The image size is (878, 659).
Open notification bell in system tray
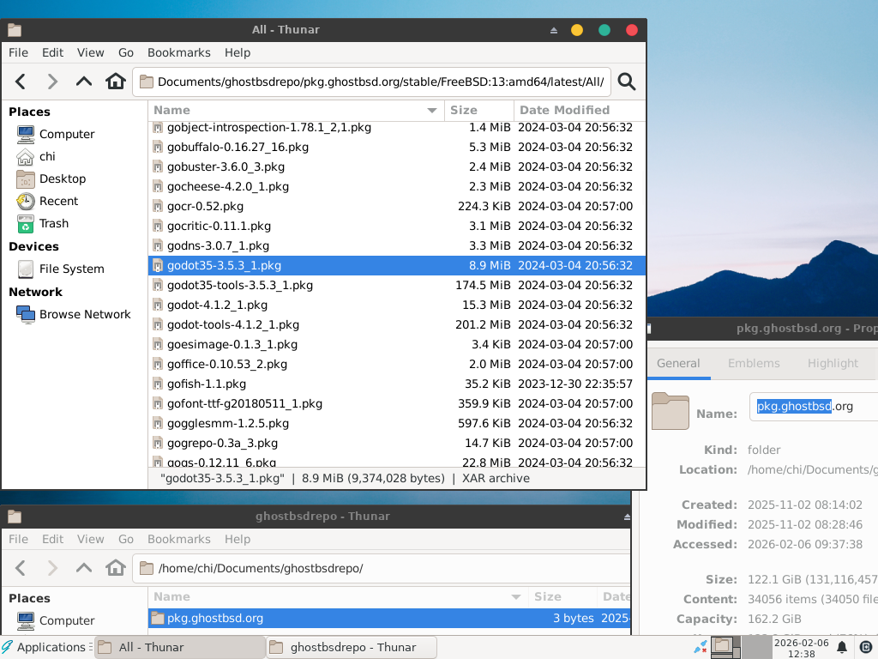[842, 647]
